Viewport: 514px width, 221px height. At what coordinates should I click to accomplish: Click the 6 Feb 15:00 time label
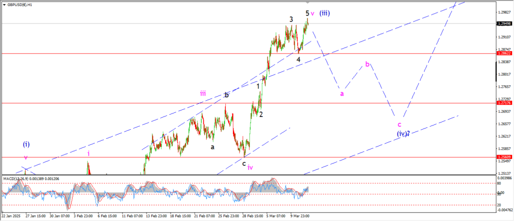coord(107,216)
